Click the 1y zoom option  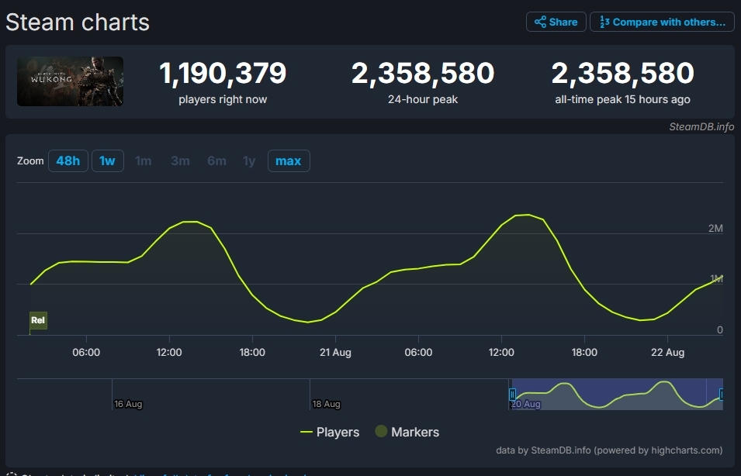(249, 161)
